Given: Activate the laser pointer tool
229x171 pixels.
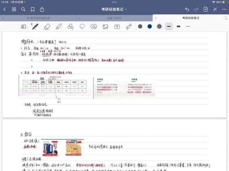Looking at the screenshot, I should tap(129, 26).
